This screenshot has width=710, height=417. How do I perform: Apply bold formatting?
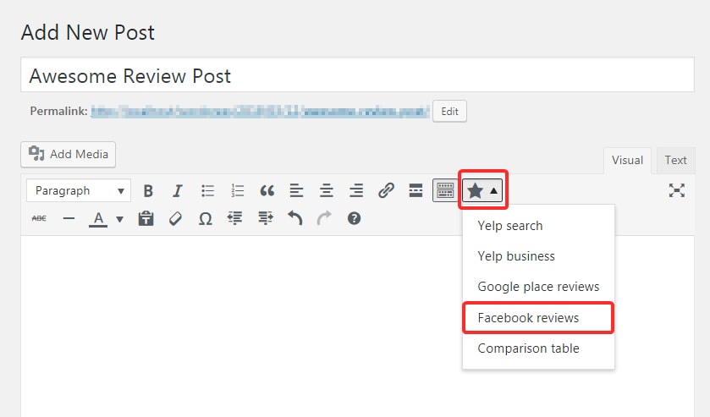click(148, 191)
